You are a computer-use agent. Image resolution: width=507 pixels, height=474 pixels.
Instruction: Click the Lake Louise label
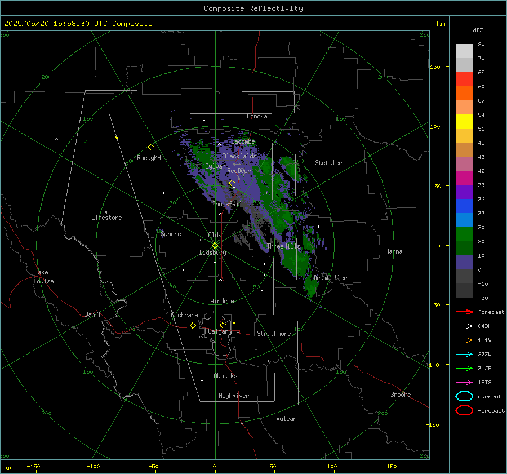pyautogui.click(x=43, y=277)
